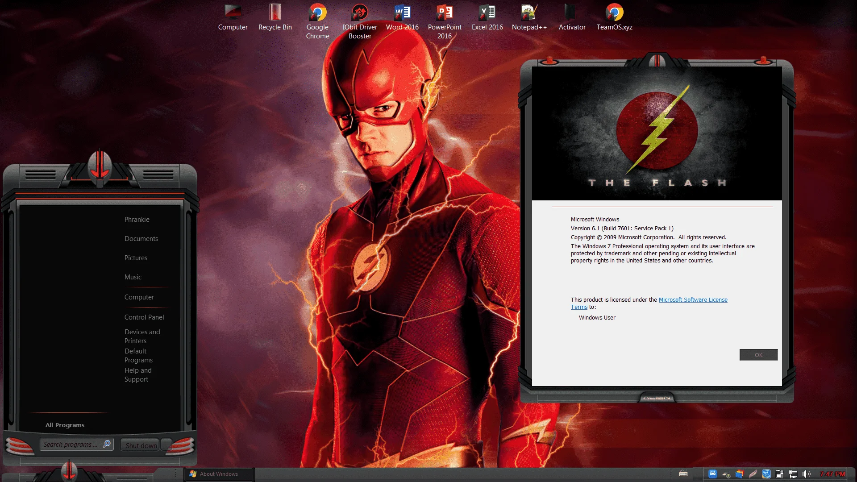The width and height of the screenshot is (857, 482).
Task: Open the Computer desktop icon
Action: [233, 18]
